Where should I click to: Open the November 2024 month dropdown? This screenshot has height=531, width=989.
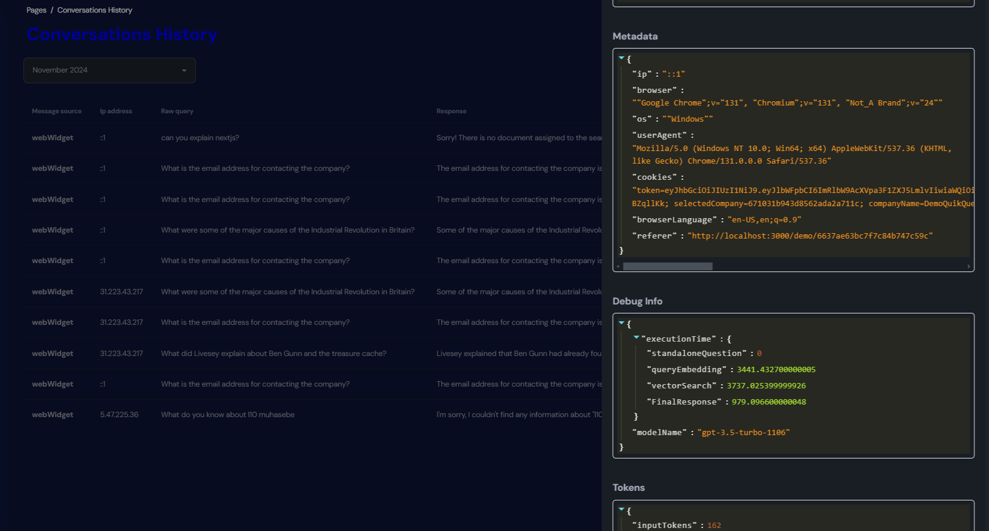pyautogui.click(x=110, y=70)
